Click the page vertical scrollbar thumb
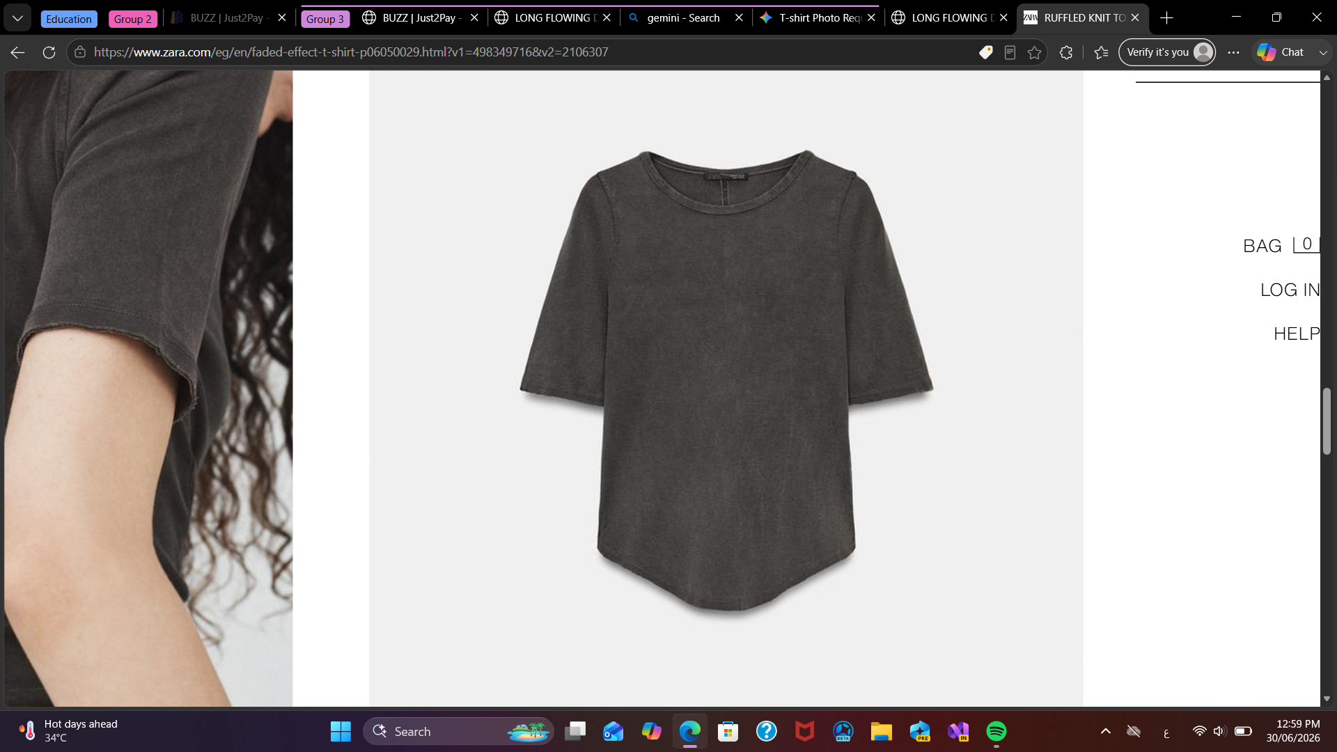The height and width of the screenshot is (752, 1337). pos(1327,421)
